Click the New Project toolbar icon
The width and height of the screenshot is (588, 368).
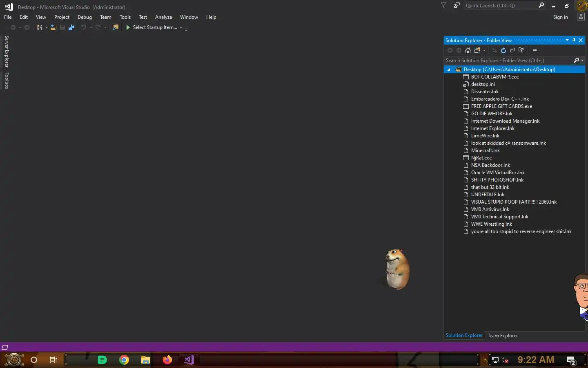tap(39, 27)
